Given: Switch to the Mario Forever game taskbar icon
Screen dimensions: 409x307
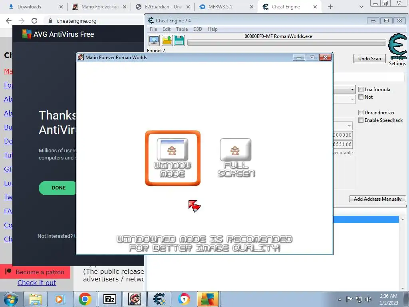Looking at the screenshot, I should point(135,299).
